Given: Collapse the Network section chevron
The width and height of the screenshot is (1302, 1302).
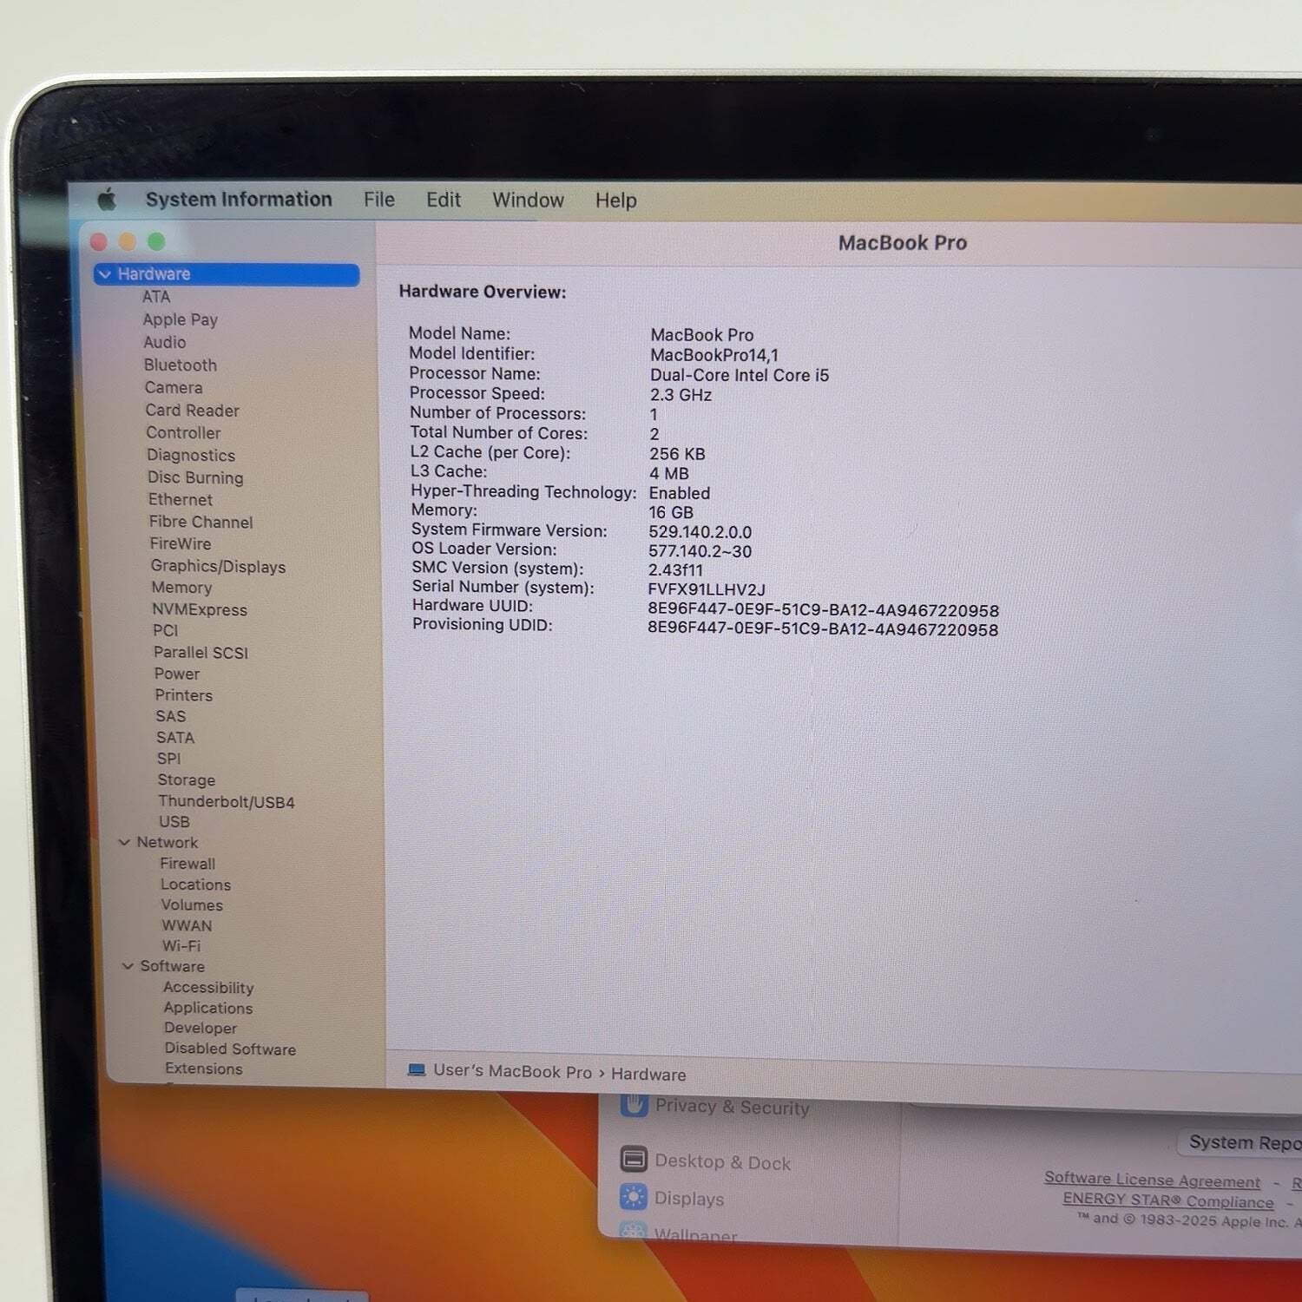Looking at the screenshot, I should coord(124,842).
